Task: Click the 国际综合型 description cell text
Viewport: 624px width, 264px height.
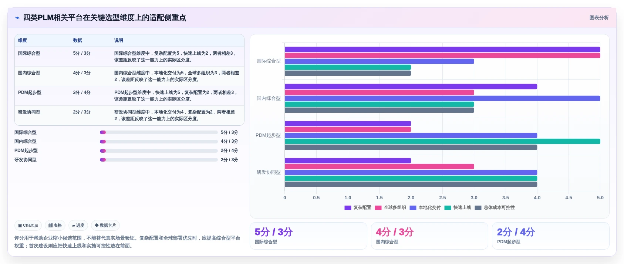Action: pyautogui.click(x=175, y=57)
